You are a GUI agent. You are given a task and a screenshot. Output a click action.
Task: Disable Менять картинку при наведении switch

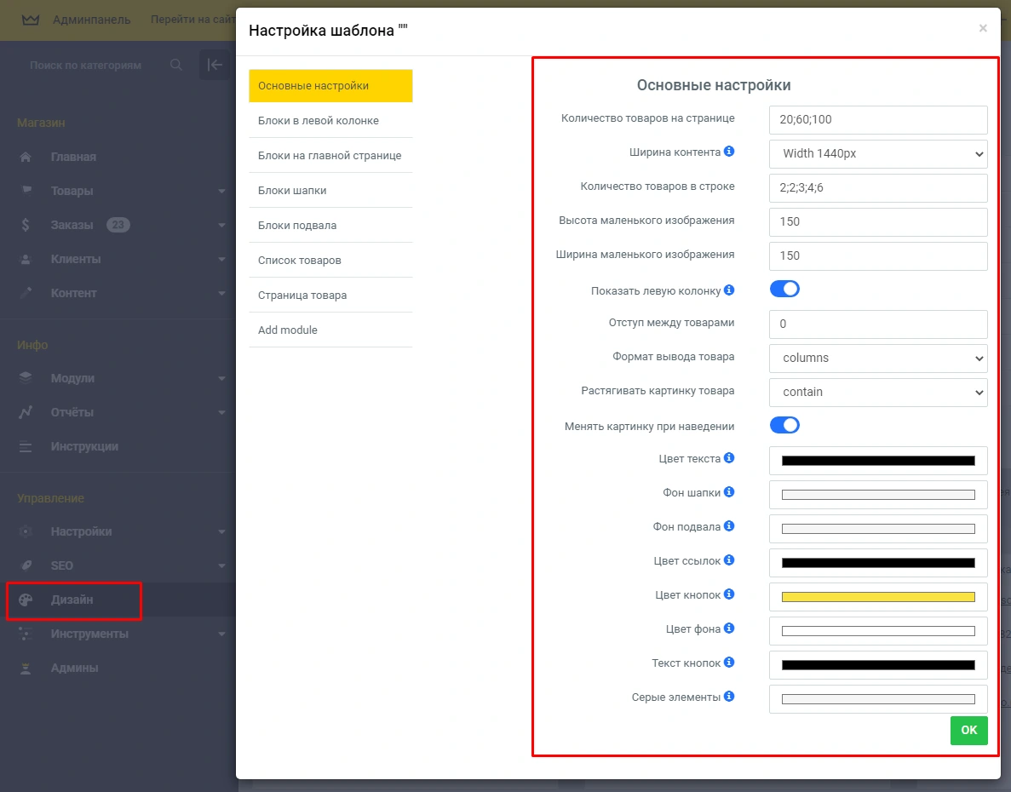(784, 425)
